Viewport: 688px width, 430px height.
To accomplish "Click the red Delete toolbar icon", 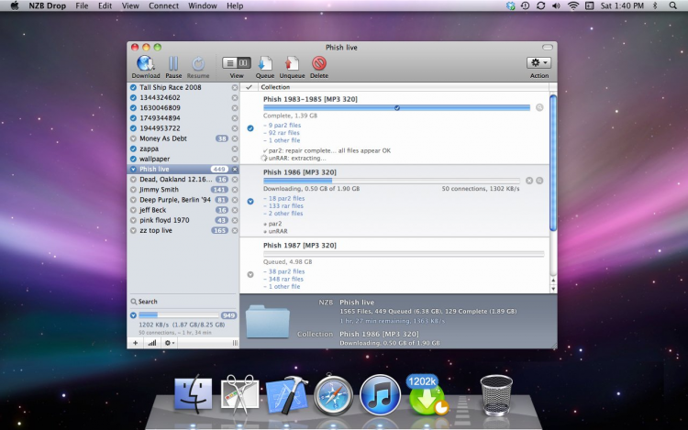I will tap(318, 64).
